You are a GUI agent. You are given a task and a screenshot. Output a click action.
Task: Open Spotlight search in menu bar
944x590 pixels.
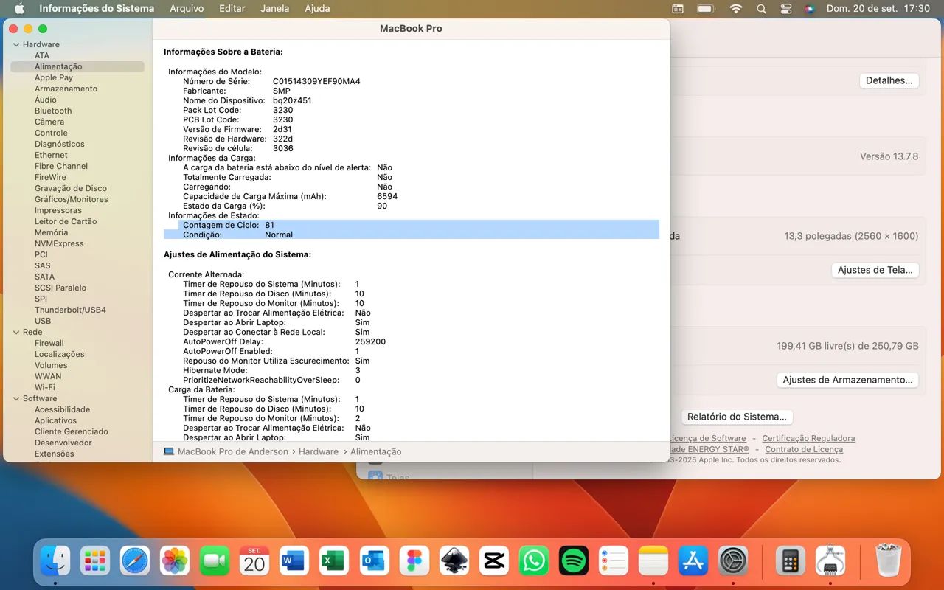tap(761, 9)
